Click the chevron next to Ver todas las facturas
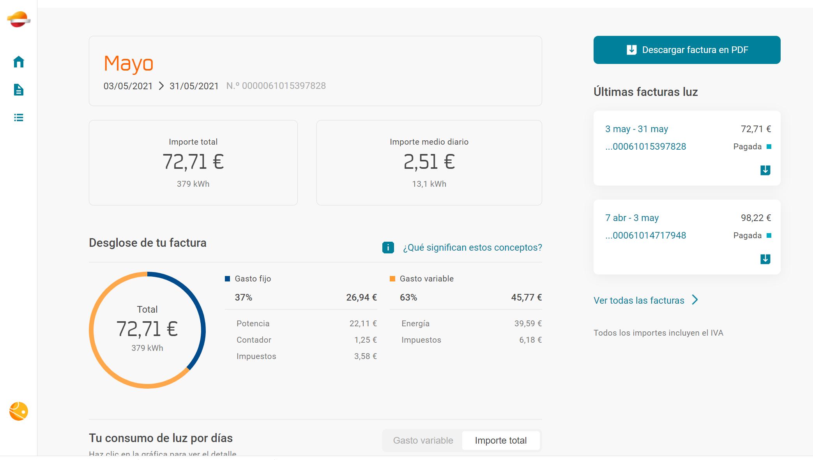The width and height of the screenshot is (813, 460). (x=695, y=300)
